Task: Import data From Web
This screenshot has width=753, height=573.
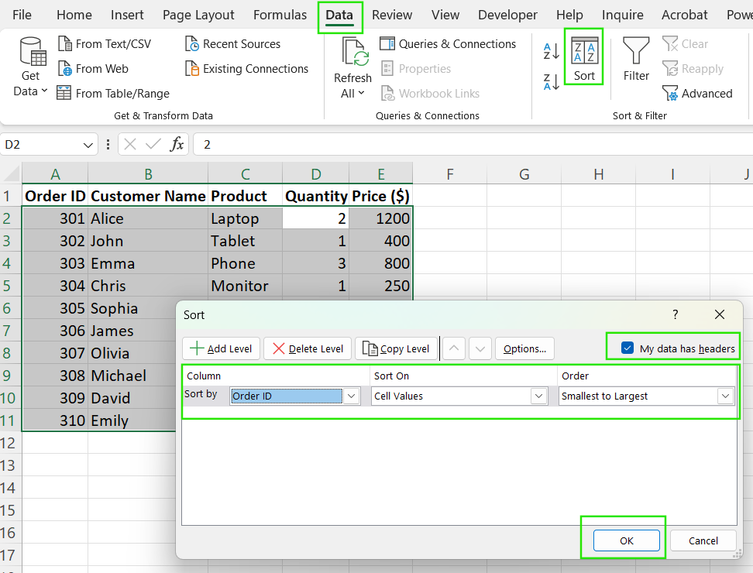Action: (x=93, y=69)
